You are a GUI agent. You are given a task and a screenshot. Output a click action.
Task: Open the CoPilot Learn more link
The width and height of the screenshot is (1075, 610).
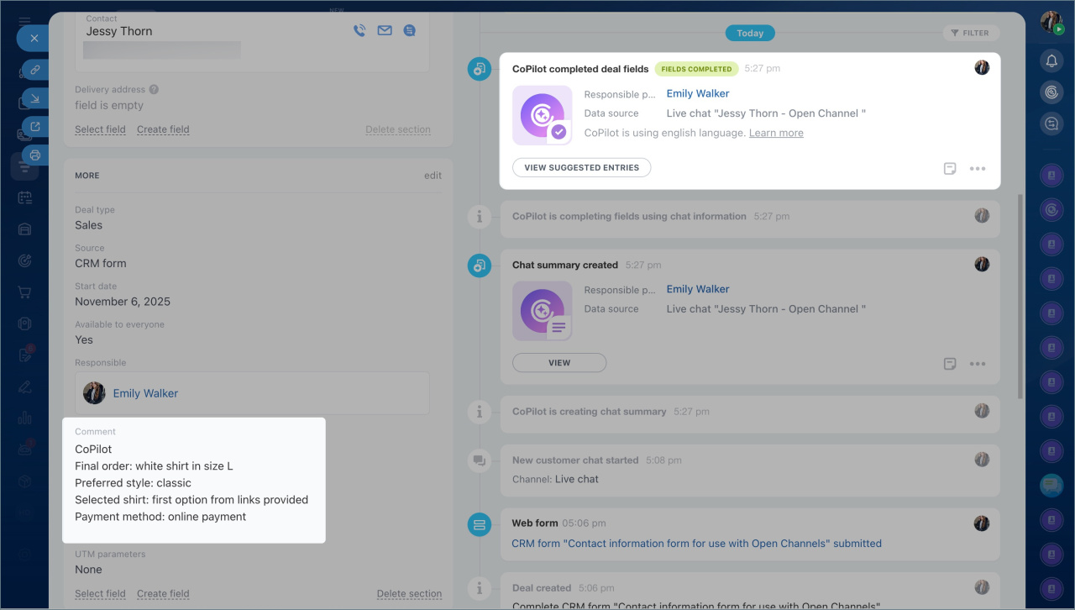[x=776, y=133]
